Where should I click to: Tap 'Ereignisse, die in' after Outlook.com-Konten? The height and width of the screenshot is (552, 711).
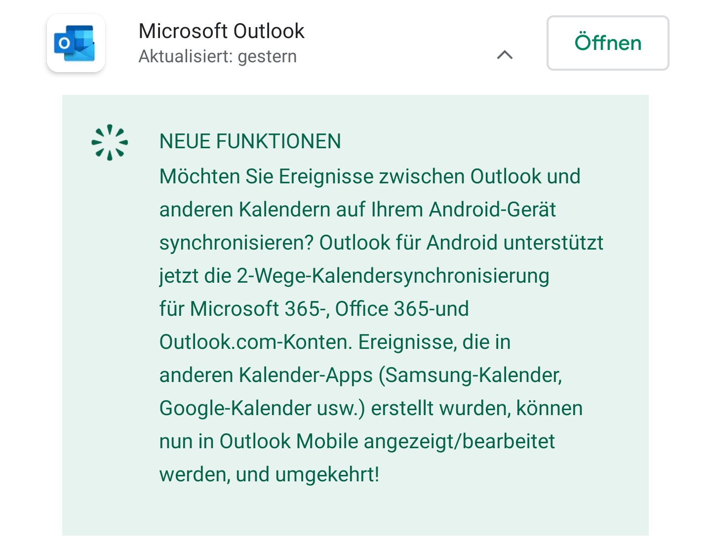(434, 342)
